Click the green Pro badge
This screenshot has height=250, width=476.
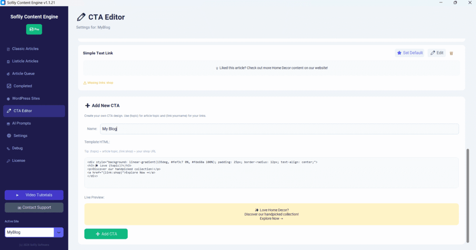point(34,29)
